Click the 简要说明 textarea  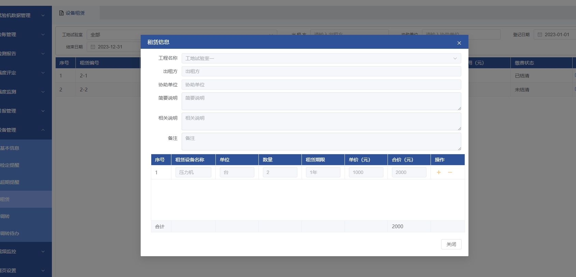pos(321,101)
